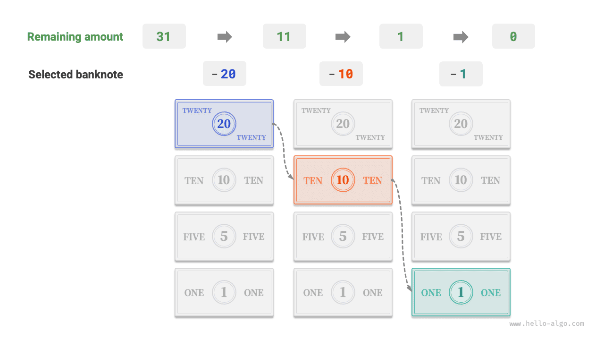Click the gray twenty banknote in middle column

(x=343, y=124)
